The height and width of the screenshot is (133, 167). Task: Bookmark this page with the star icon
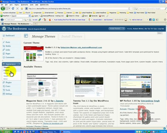129,8
